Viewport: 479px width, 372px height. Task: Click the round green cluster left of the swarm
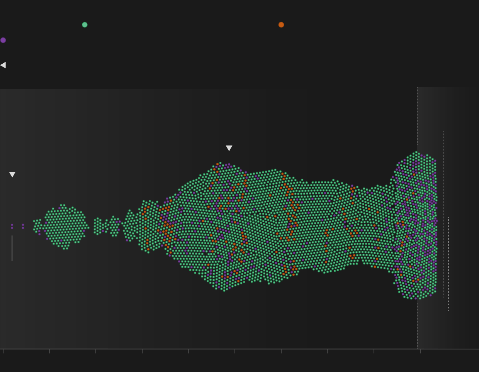(x=64, y=227)
